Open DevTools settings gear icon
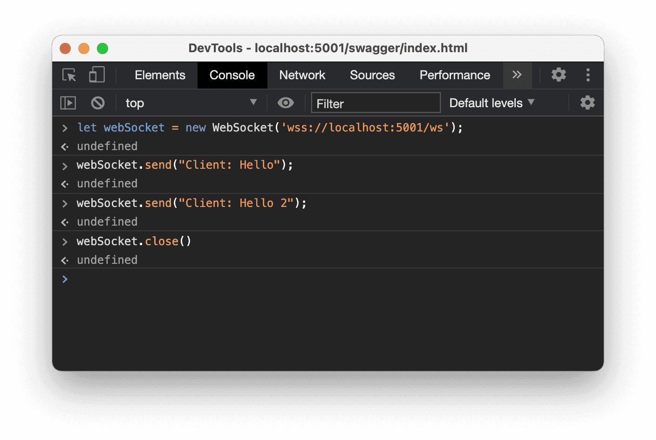This screenshot has height=440, width=656. point(558,75)
